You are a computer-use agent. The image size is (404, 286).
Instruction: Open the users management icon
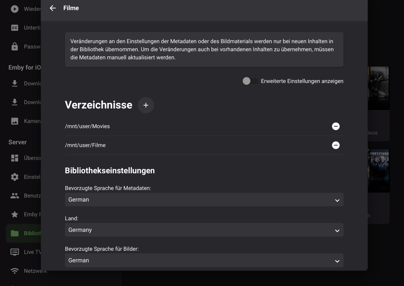tap(15, 196)
